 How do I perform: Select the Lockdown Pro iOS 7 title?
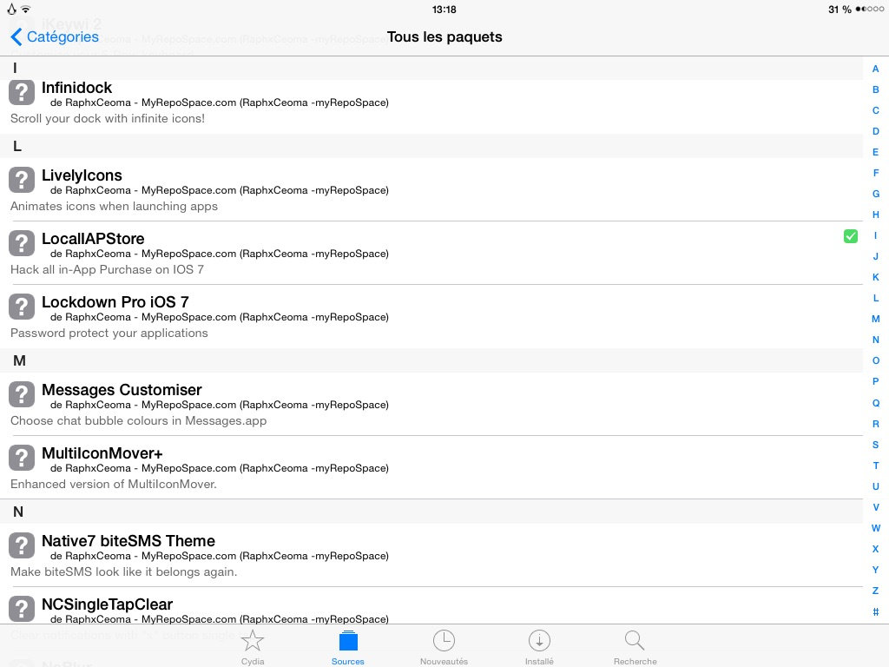115,302
